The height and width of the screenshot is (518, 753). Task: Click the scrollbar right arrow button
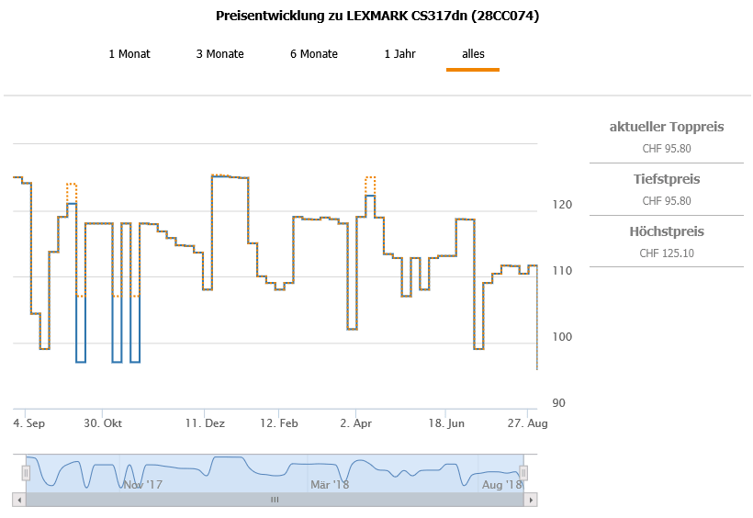530,500
